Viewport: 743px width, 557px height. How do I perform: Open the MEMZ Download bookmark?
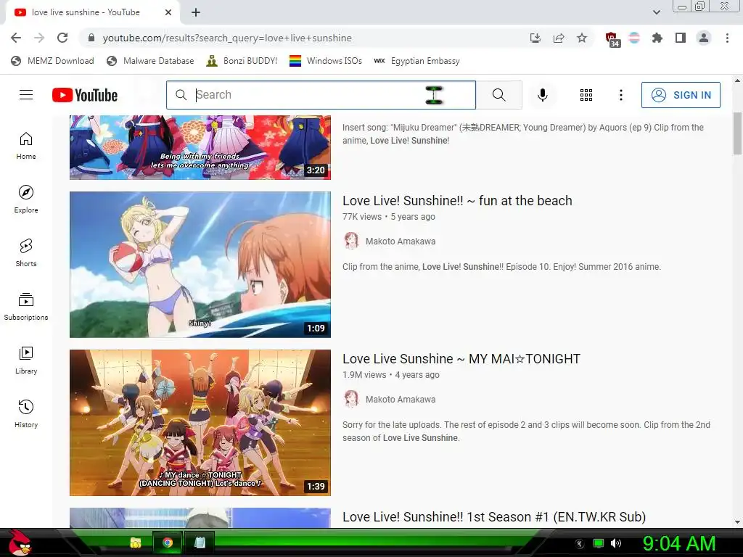[x=52, y=61]
